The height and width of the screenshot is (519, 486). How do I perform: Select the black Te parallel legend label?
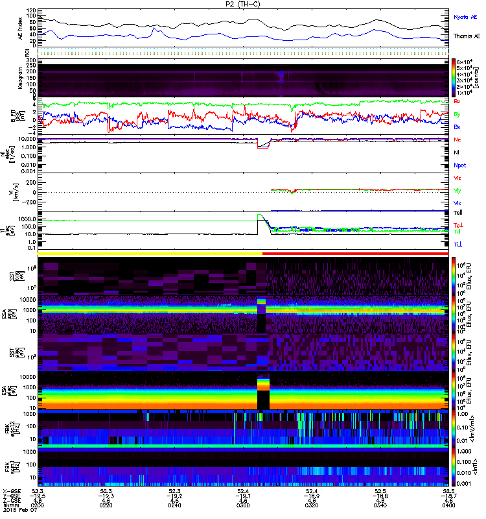point(457,213)
